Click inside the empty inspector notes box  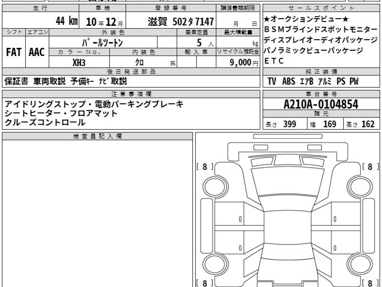point(97,213)
